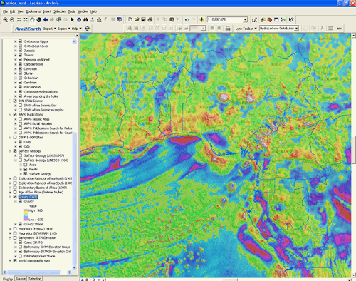
Task: Zoom to full extent globe icon
Action: [39, 20]
